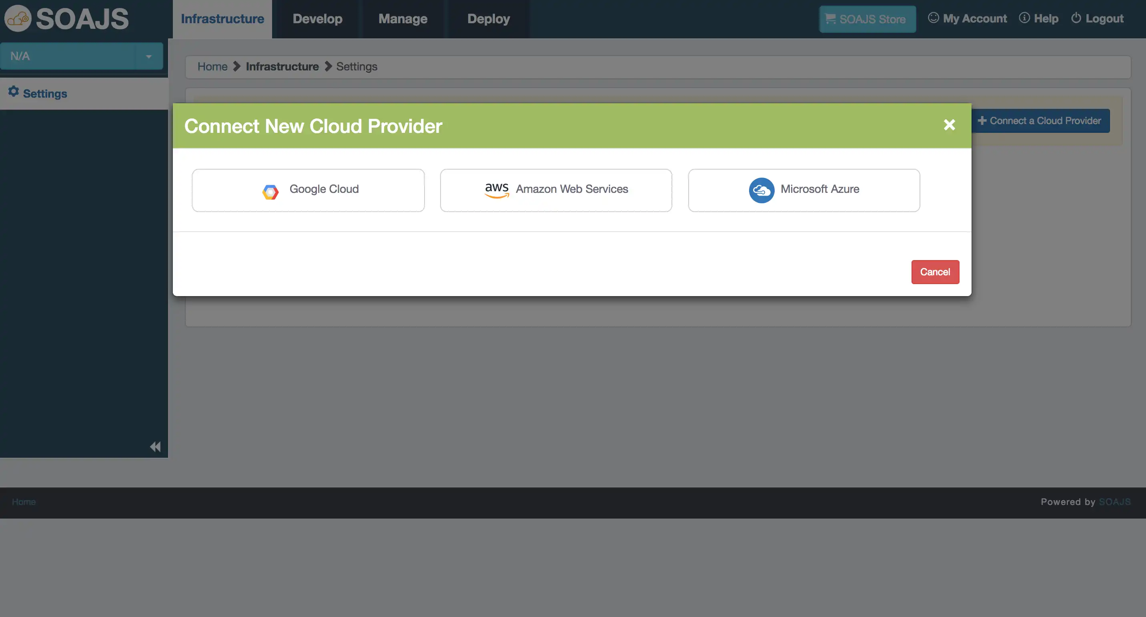
Task: Click the Logout icon
Action: coord(1076,18)
